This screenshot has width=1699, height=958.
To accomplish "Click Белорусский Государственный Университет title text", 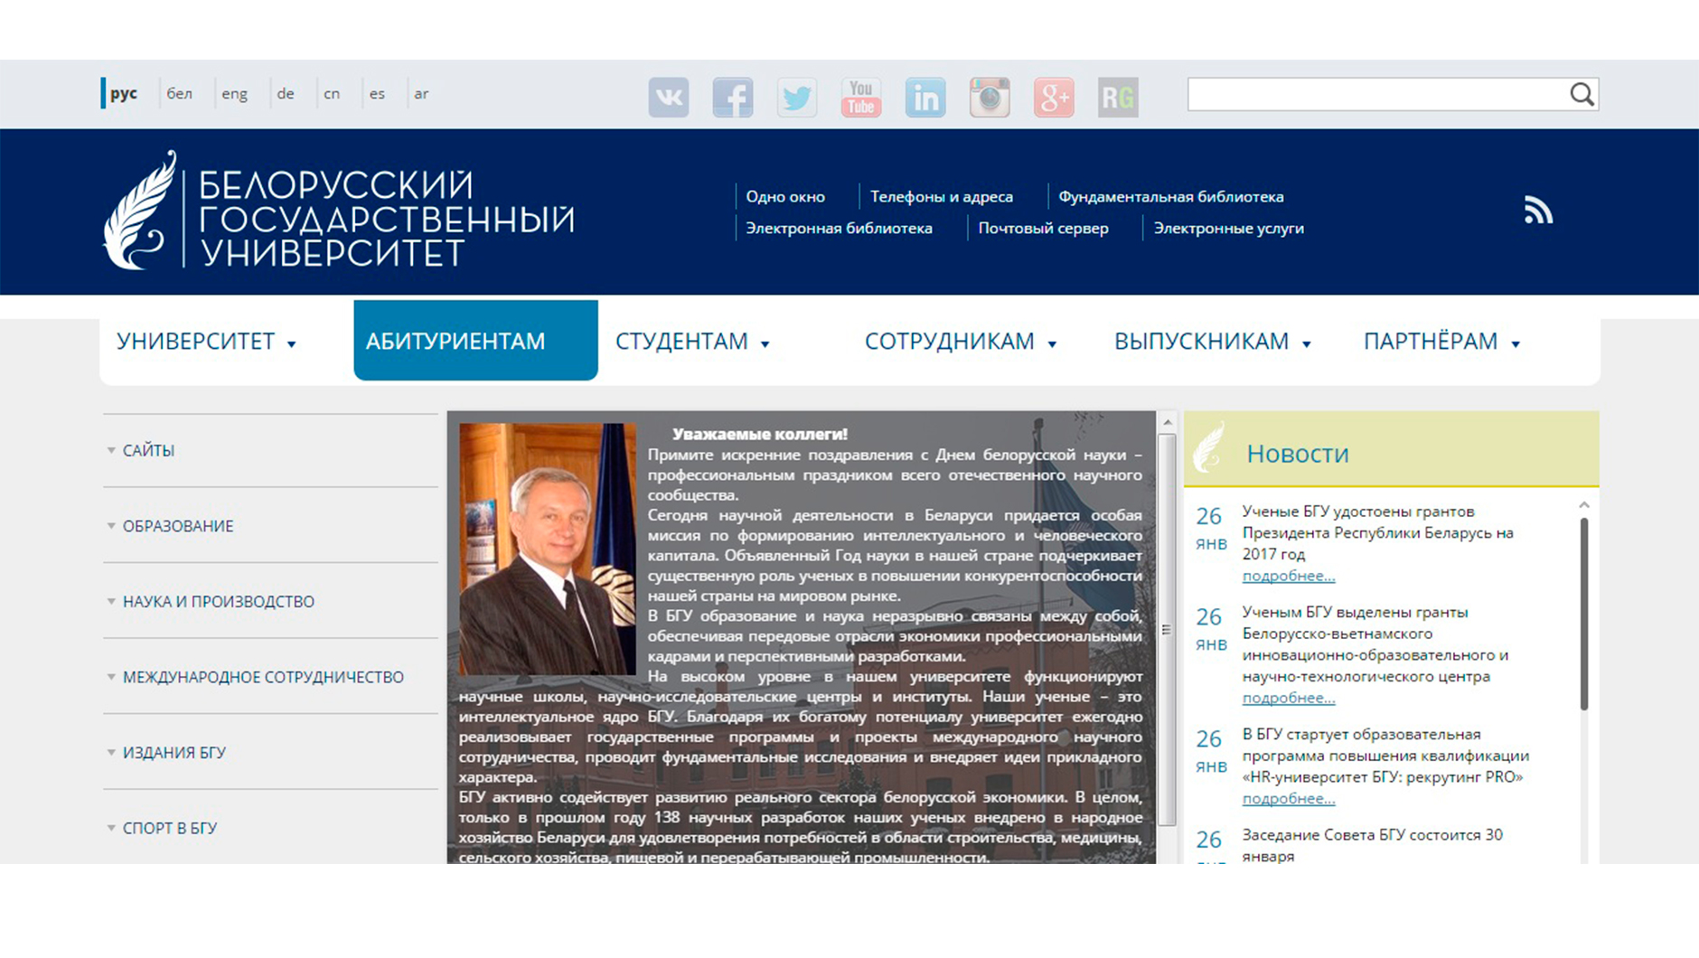I will tap(386, 219).
